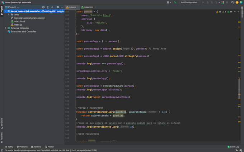
Task: Open the Event Log
Action: [x=233, y=147]
